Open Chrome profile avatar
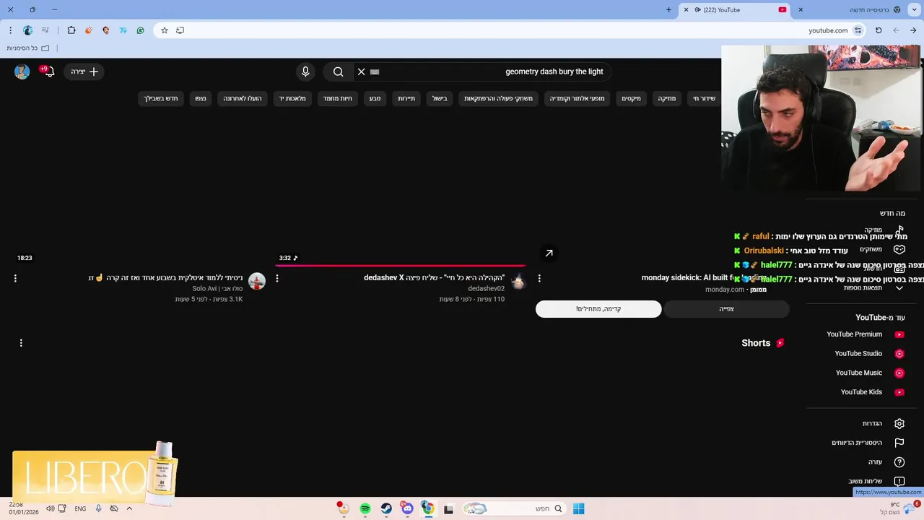The height and width of the screenshot is (520, 924). click(28, 30)
